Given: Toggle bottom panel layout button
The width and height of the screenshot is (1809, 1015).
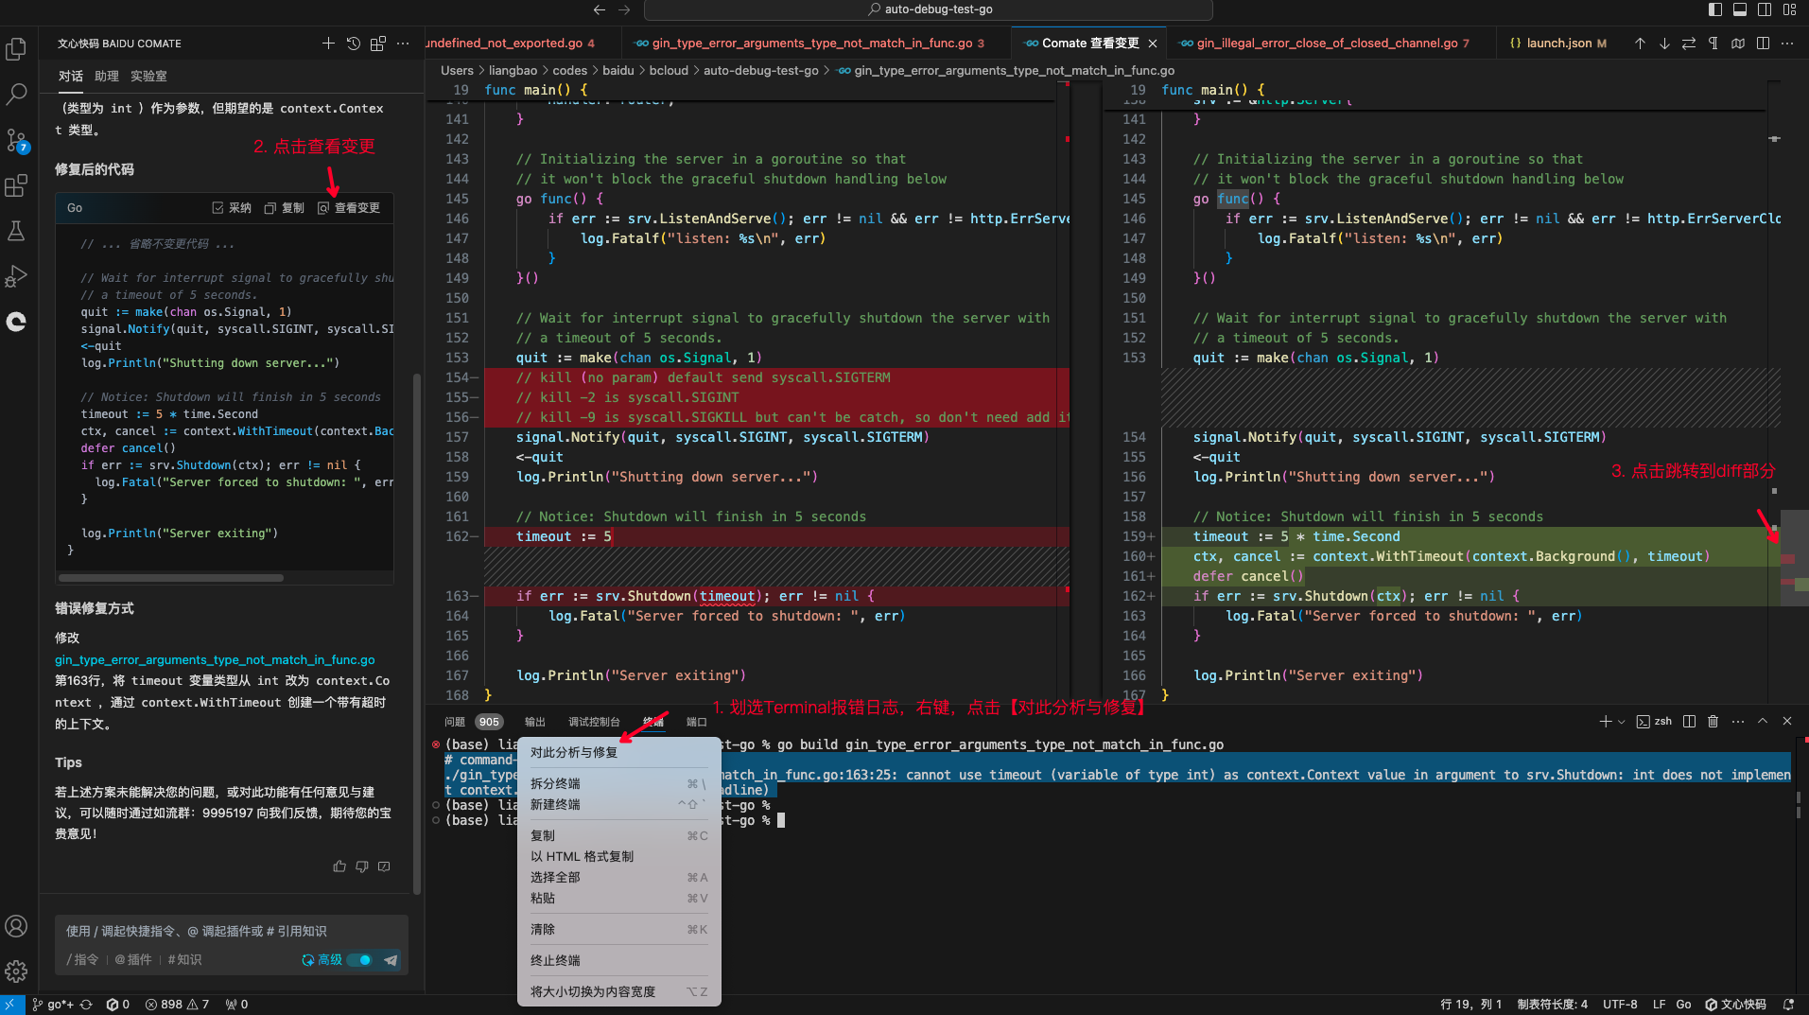Looking at the screenshot, I should pos(1740,9).
